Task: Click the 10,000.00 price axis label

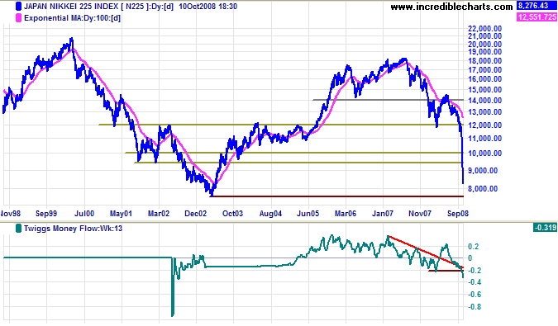Action: point(485,154)
